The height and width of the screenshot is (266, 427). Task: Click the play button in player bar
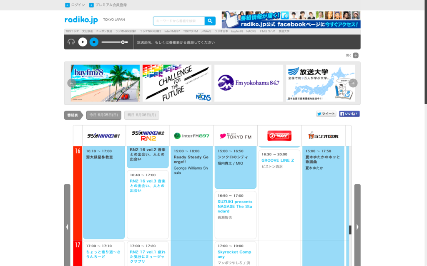(83, 42)
